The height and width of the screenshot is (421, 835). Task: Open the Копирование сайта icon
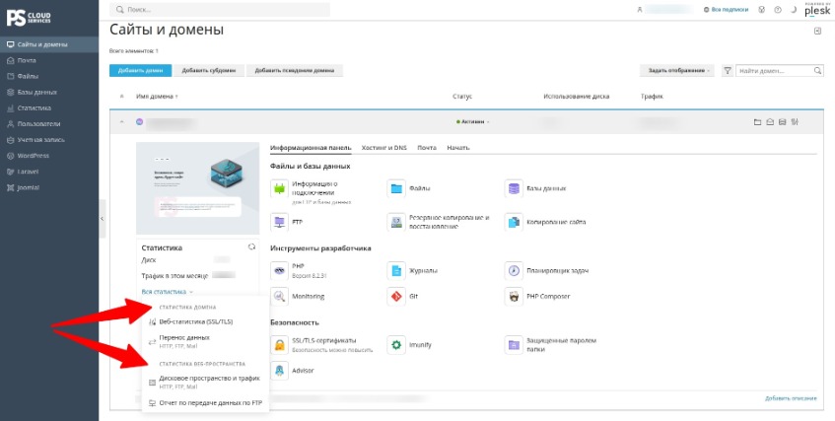pos(514,222)
